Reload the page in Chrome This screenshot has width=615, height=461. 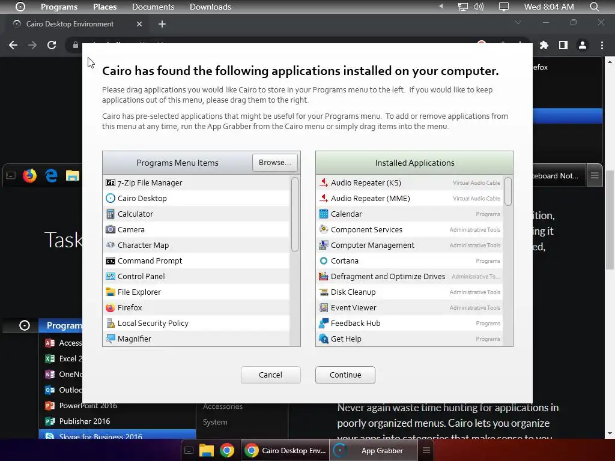coord(52,45)
